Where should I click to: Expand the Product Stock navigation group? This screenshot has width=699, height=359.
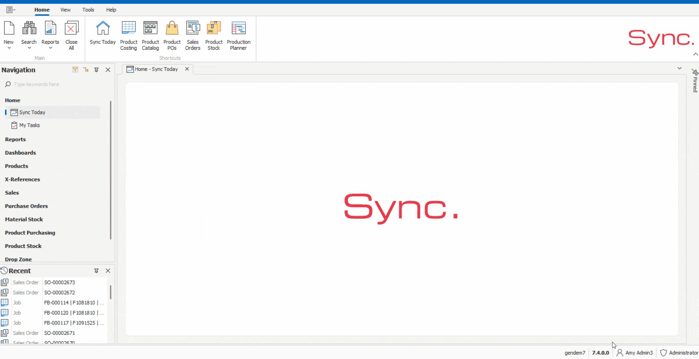(23, 246)
